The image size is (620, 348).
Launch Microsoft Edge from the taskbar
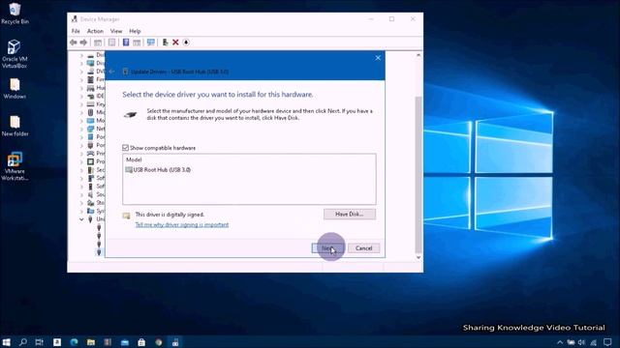(74, 341)
